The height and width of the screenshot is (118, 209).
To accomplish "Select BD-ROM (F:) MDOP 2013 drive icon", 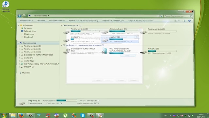I will (66, 51).
